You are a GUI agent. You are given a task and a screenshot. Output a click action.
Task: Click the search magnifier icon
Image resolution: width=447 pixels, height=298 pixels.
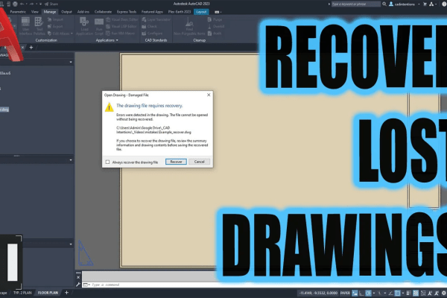pyautogui.click(x=384, y=4)
